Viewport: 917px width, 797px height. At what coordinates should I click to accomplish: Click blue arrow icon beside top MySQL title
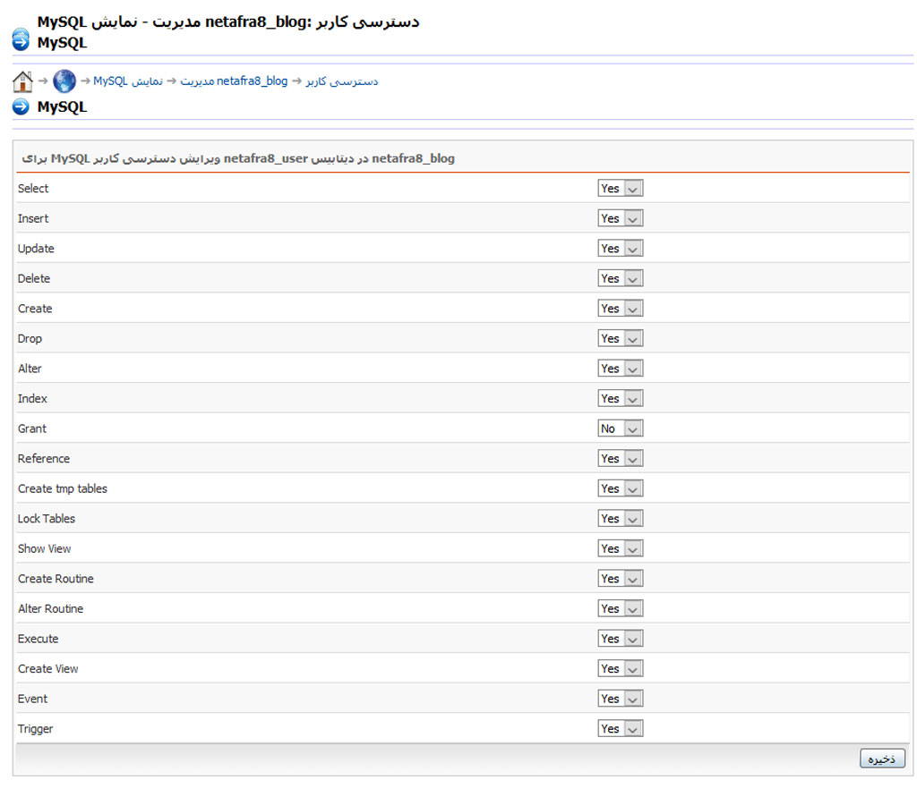point(21,39)
